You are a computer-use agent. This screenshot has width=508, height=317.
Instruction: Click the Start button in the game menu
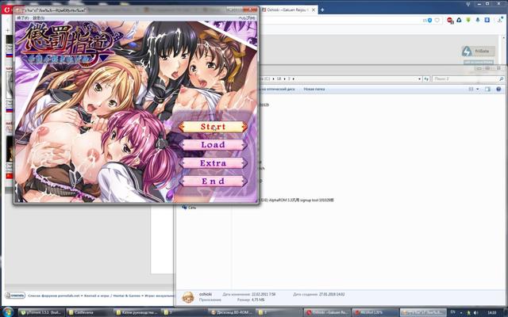click(213, 127)
